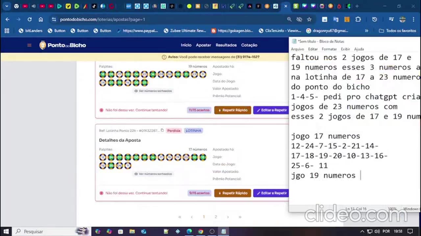421x236 pixels.
Task: Open Google Chrome from the taskbar
Action: click(201, 231)
